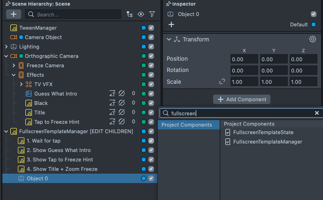Viewport: 323px width, 200px height.
Task: Toggle the Scale uniform link icon
Action: (222, 82)
